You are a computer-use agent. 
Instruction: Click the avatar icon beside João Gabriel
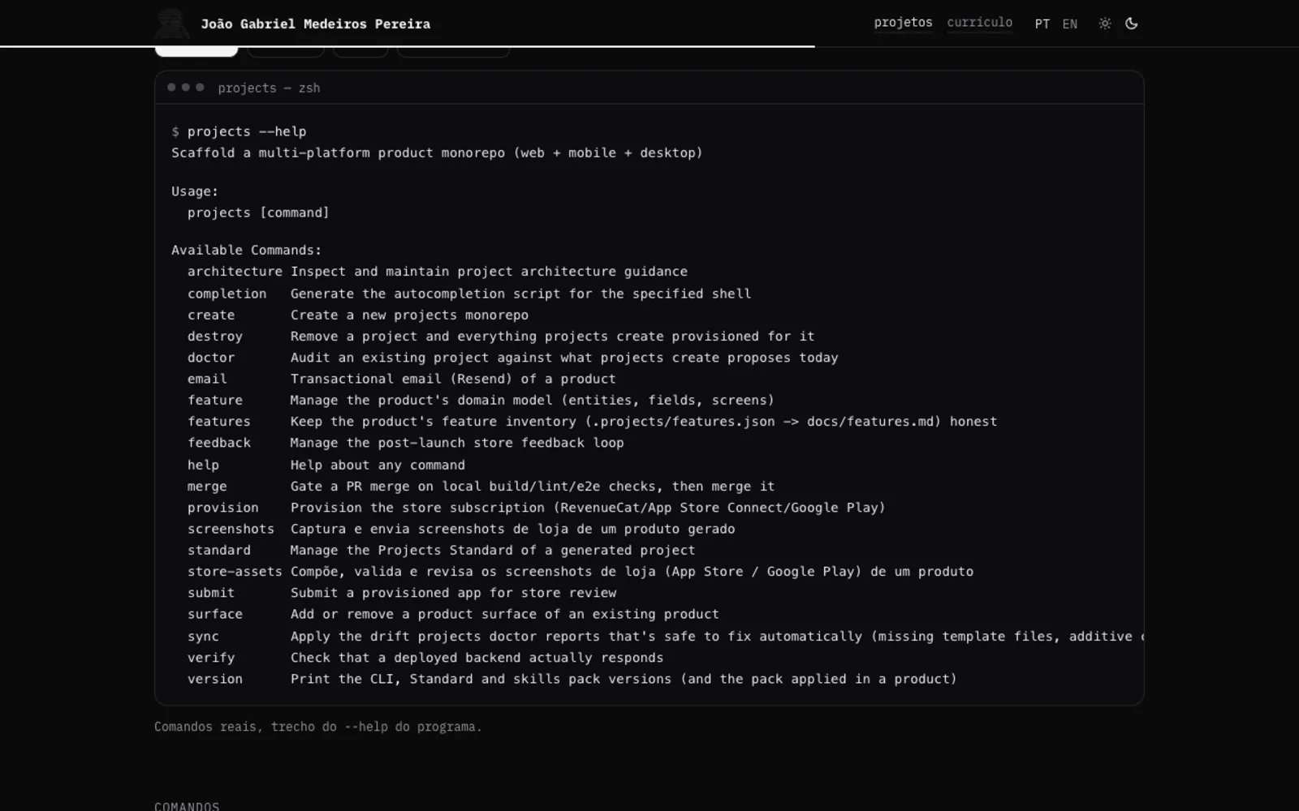[x=172, y=24]
